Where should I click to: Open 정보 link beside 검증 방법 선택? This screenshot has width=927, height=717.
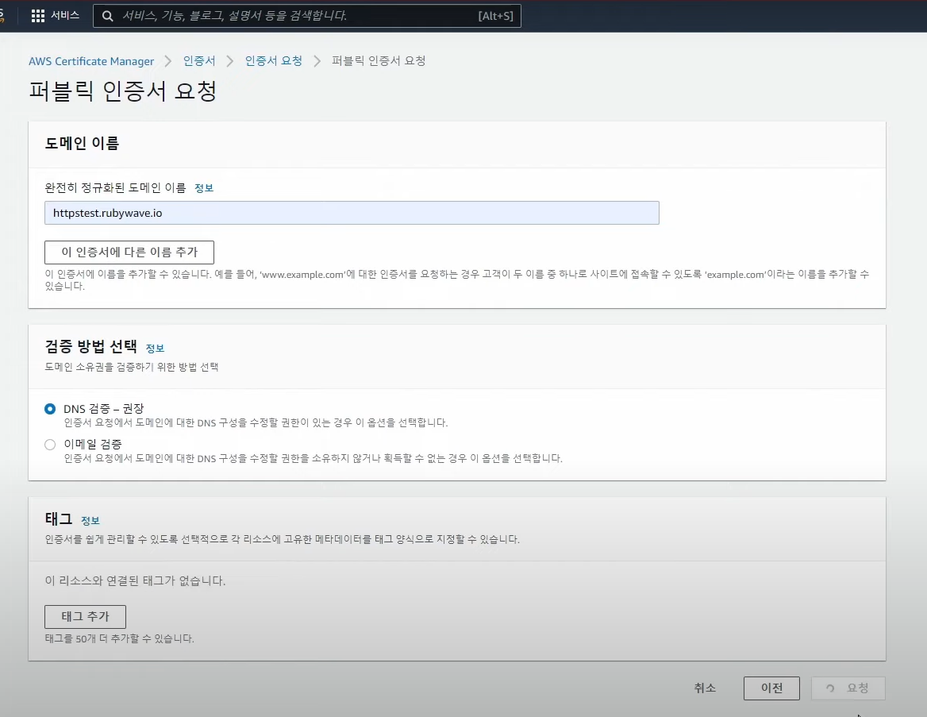[155, 349]
